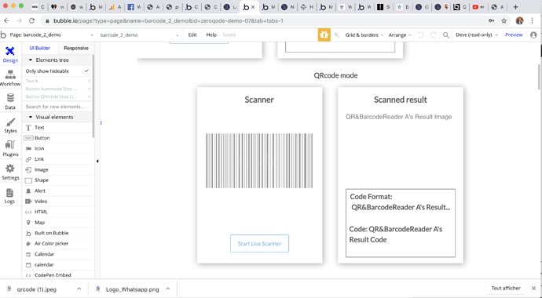Image resolution: width=542 pixels, height=298 pixels.
Task: Open the Plugins section icon
Action: pos(10,149)
